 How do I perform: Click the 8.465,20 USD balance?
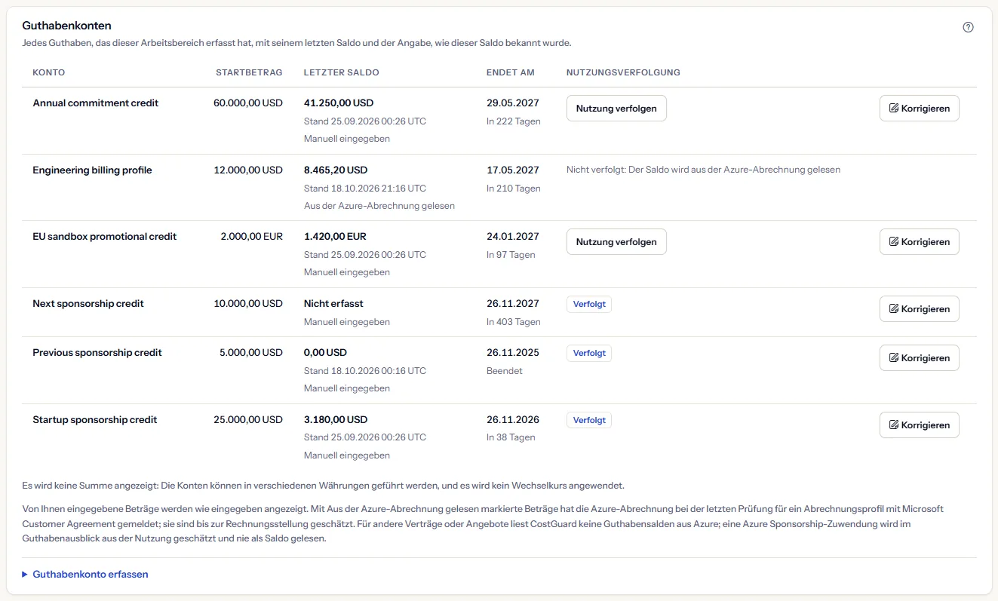click(336, 170)
